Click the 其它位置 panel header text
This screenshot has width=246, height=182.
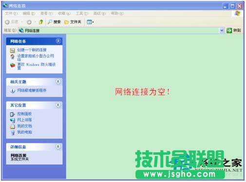pyautogui.click(x=18, y=105)
